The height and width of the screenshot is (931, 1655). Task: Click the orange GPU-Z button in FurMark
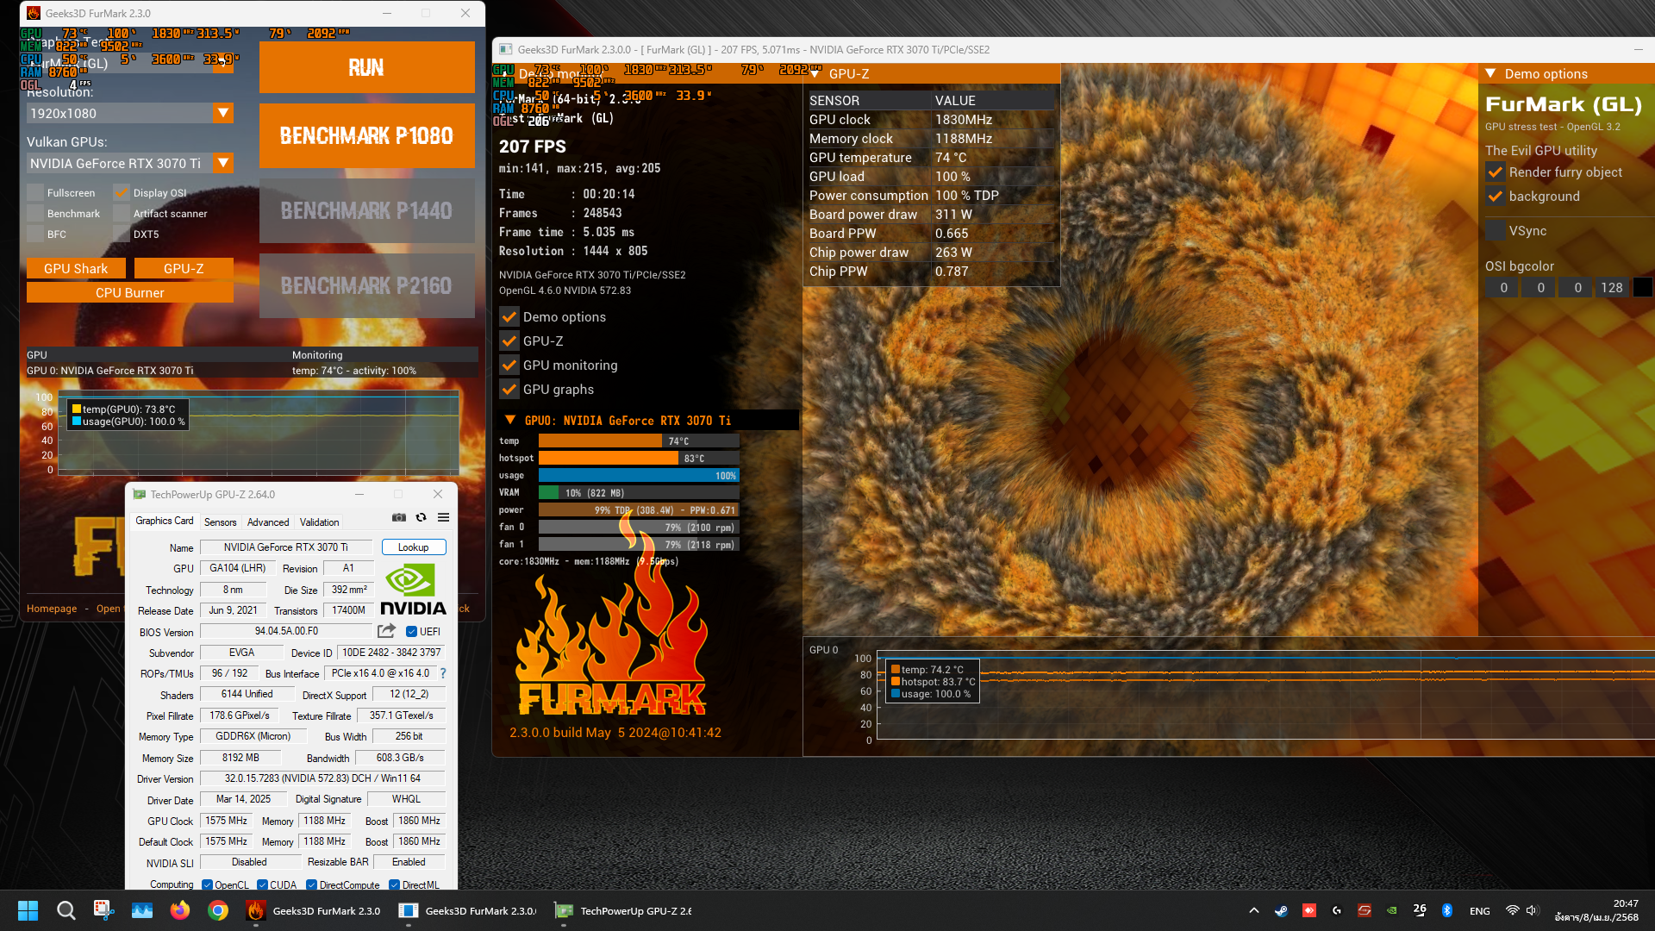(x=184, y=268)
